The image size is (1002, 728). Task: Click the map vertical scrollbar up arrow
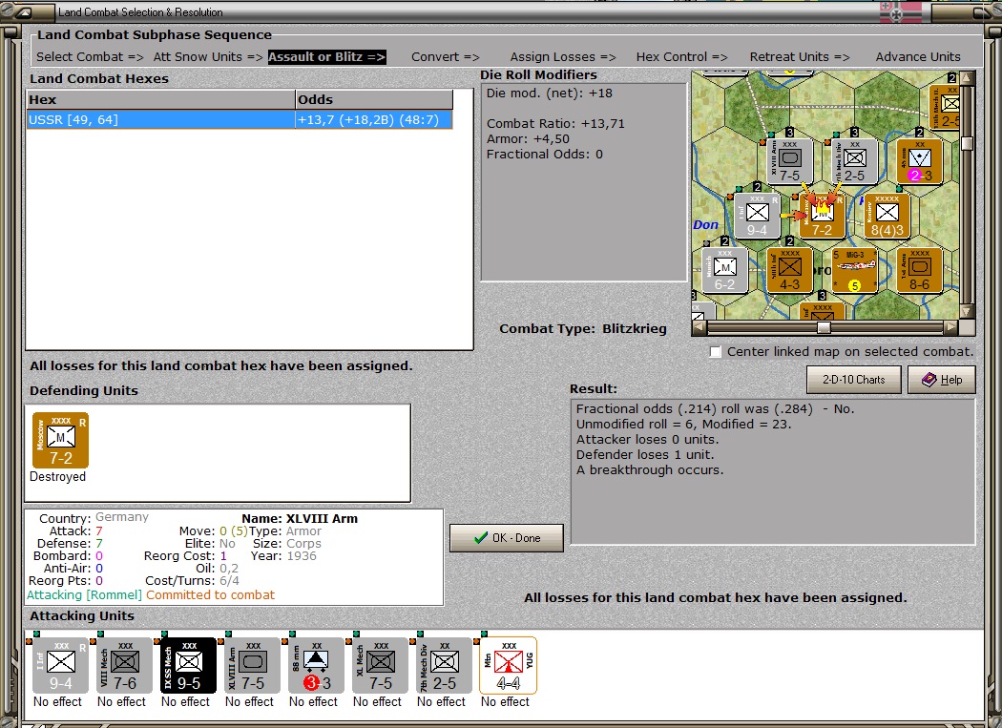click(967, 78)
